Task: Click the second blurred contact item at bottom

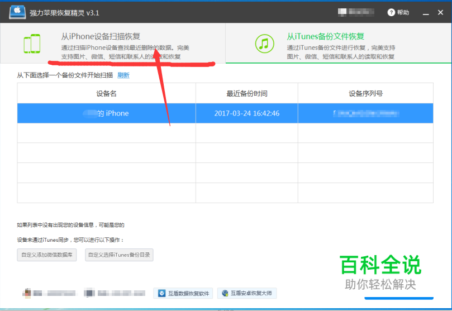Action: 115,293
